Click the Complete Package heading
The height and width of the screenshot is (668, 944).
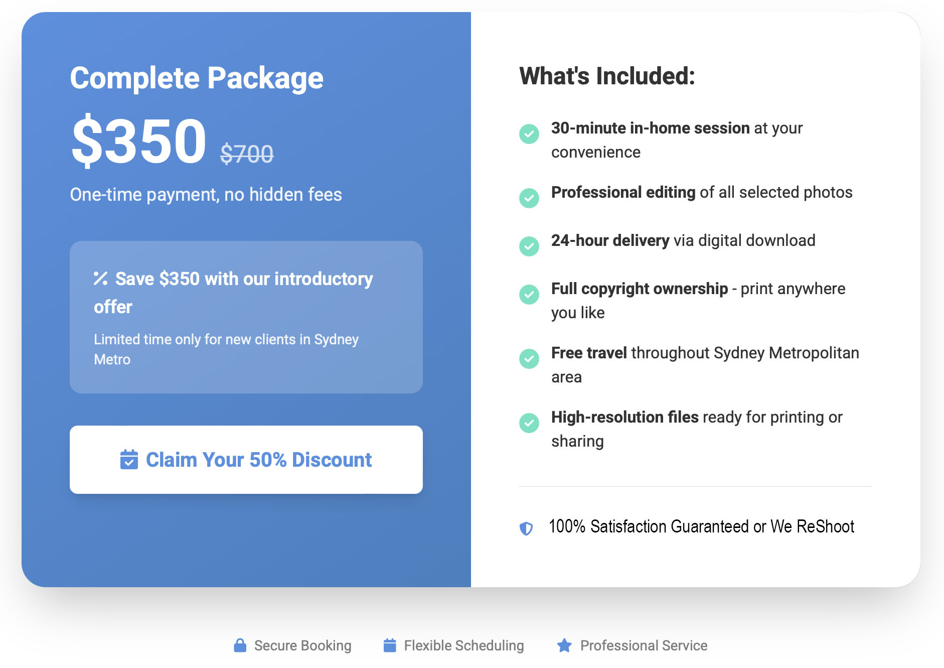tap(197, 78)
